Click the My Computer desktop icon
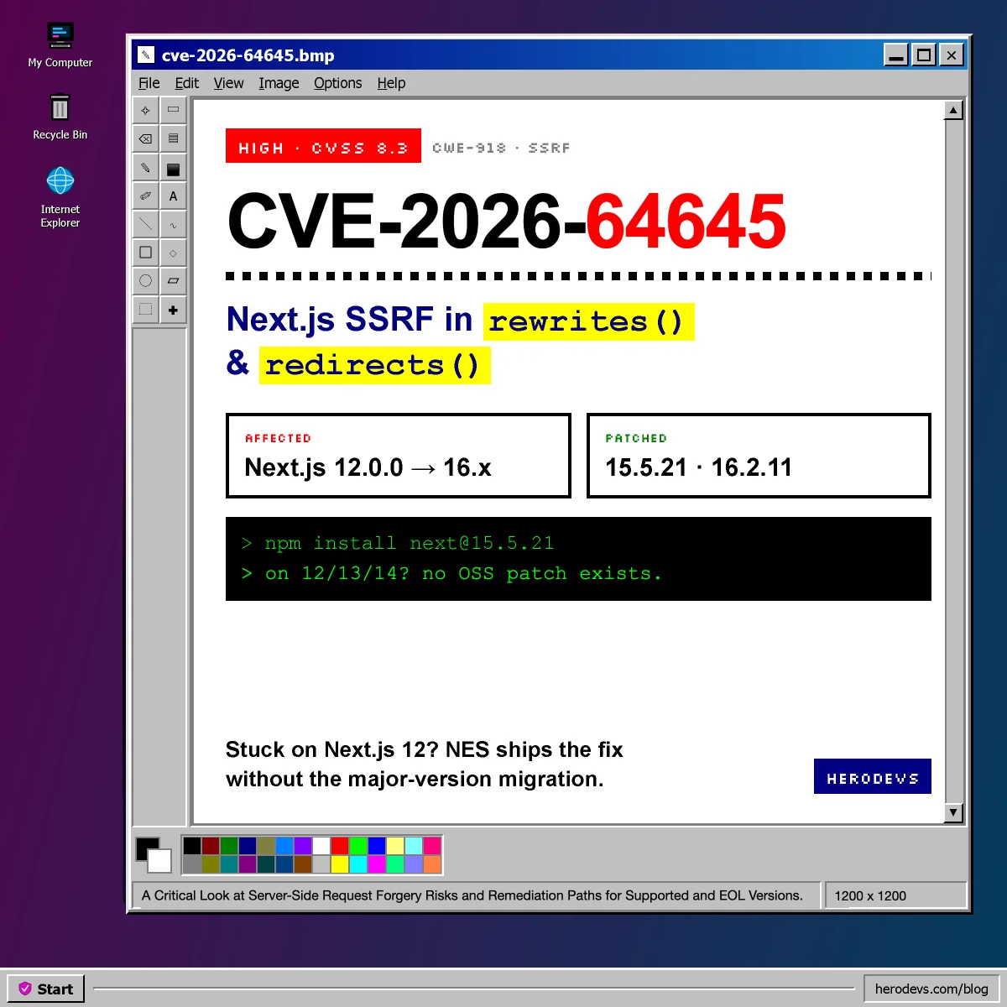 click(60, 45)
